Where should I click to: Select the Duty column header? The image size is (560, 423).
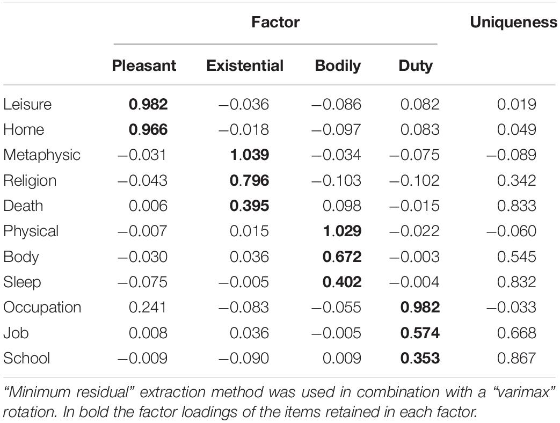(x=416, y=66)
